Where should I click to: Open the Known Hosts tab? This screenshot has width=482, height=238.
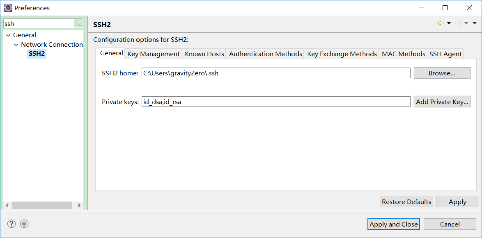point(204,54)
